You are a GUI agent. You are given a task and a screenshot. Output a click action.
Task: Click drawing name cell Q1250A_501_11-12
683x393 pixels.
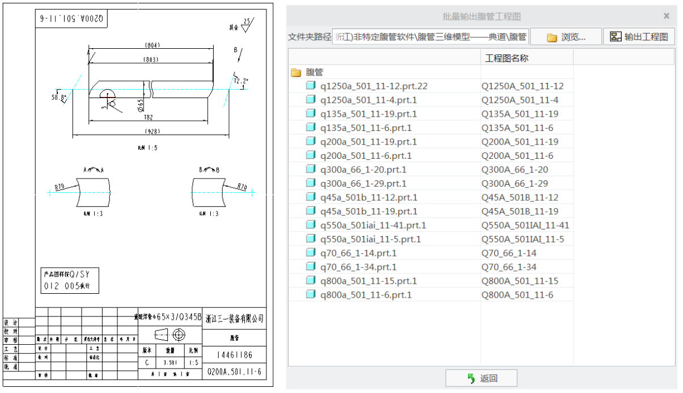[x=523, y=86]
